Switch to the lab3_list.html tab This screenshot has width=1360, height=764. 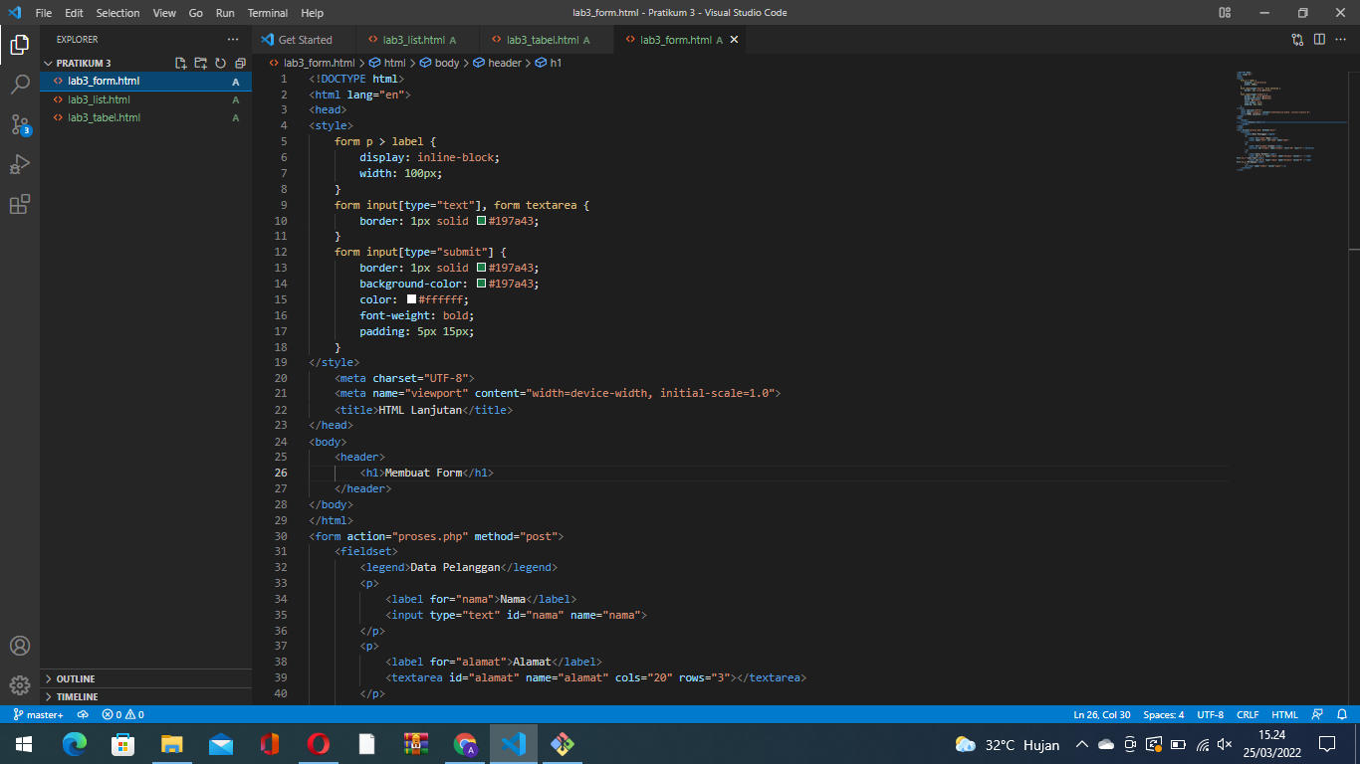click(419, 40)
